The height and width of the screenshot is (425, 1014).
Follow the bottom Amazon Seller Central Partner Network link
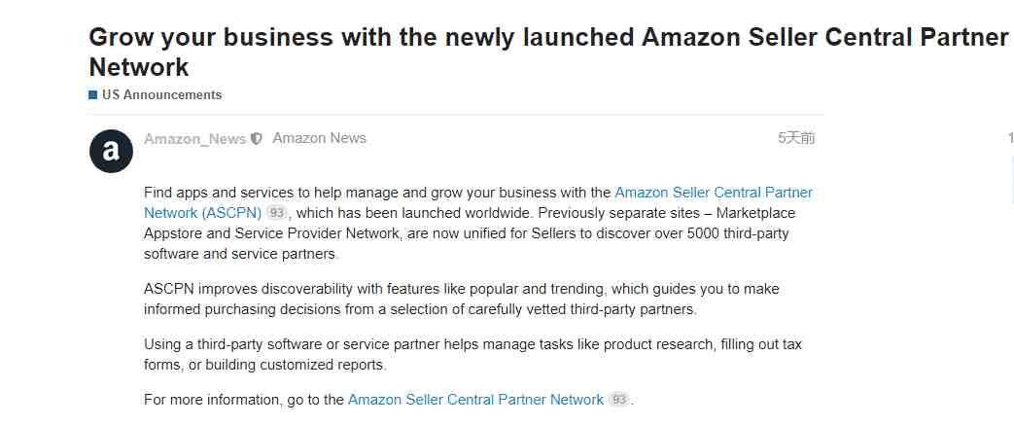pyautogui.click(x=475, y=399)
